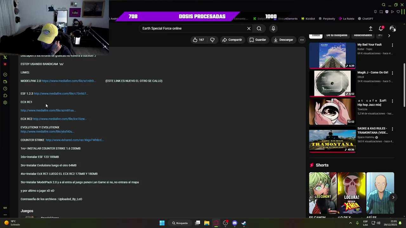Viewport: 406px width, 228px height.
Task: Open the La Ruleta bookmark
Action: click(x=346, y=19)
